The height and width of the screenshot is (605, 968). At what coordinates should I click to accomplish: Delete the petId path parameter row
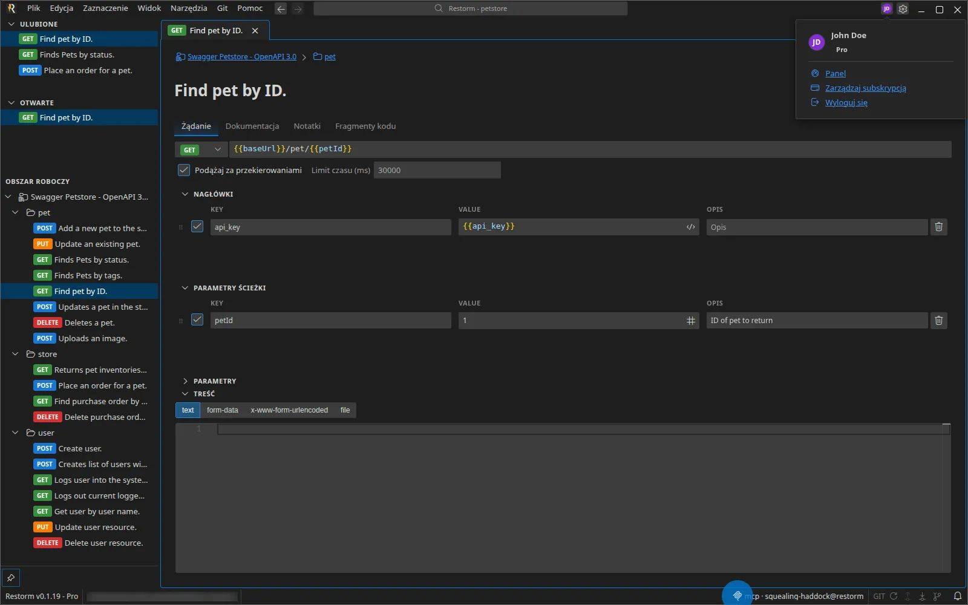938,321
